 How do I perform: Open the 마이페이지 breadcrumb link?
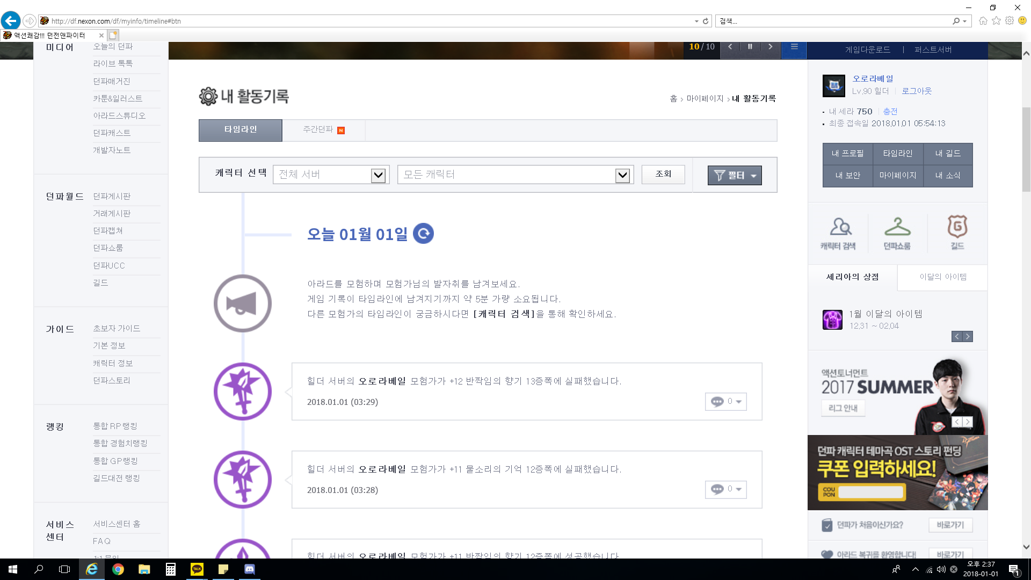(705, 99)
